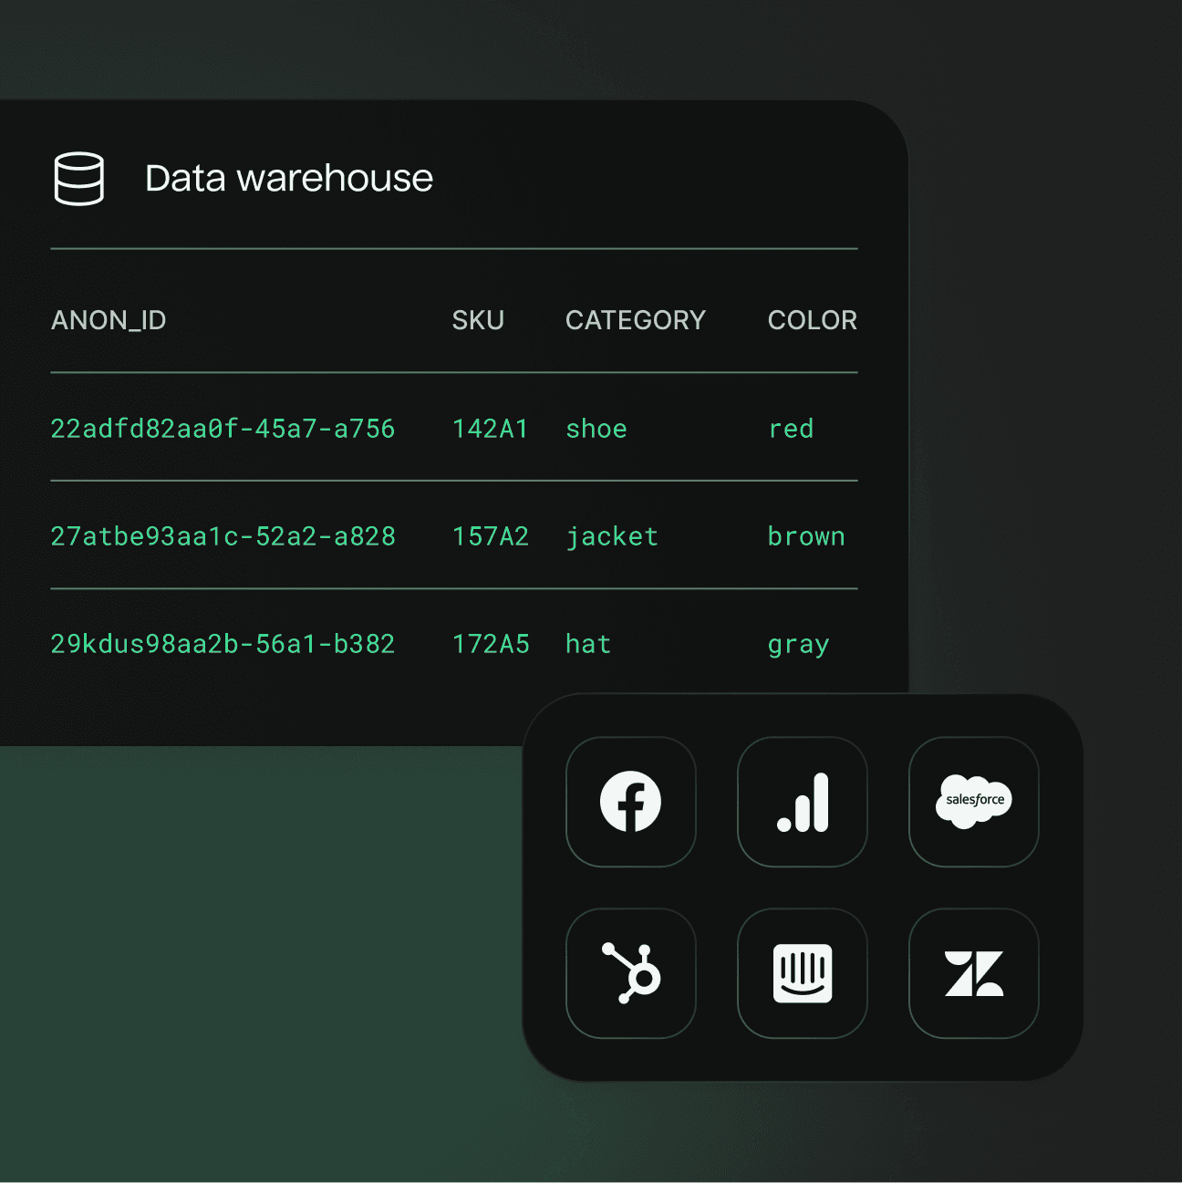The width and height of the screenshot is (1182, 1183).
Task: Open the Zendesk integration icon
Action: (x=973, y=972)
